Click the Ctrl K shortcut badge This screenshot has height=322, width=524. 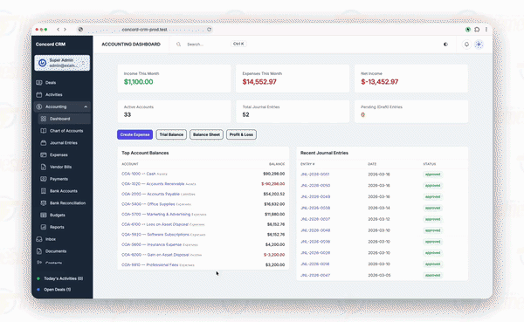click(x=238, y=44)
